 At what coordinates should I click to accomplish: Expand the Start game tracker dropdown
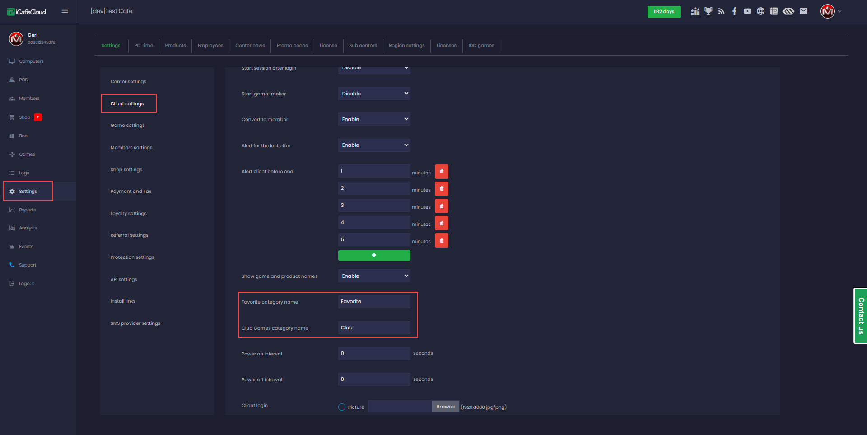[374, 94]
